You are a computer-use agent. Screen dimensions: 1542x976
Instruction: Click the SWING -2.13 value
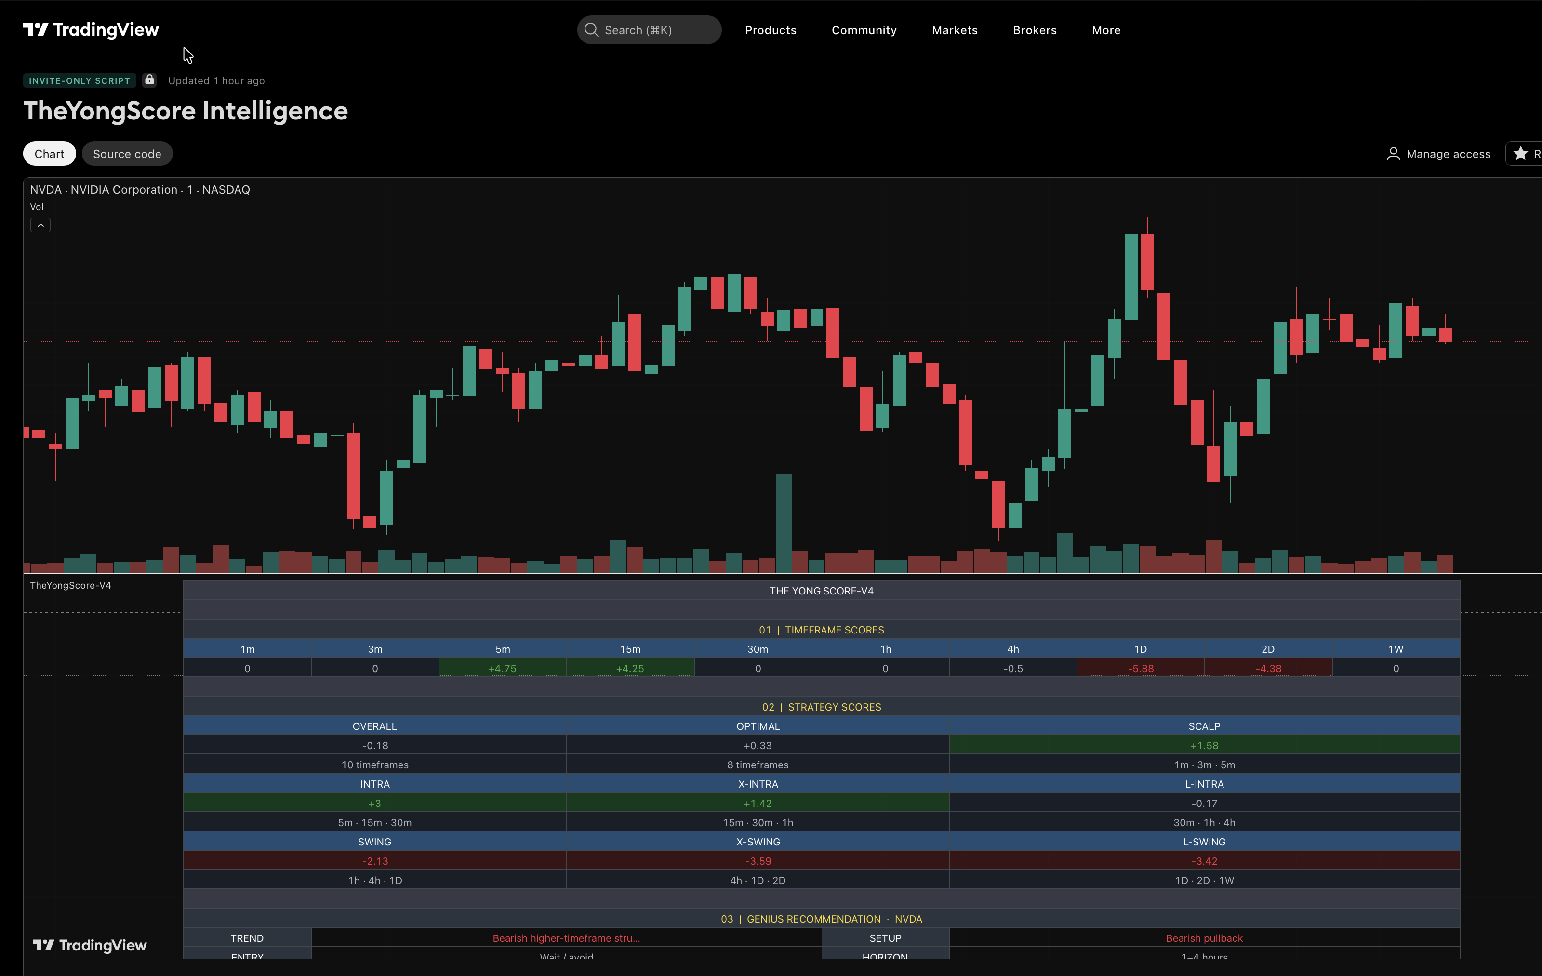[x=374, y=861]
